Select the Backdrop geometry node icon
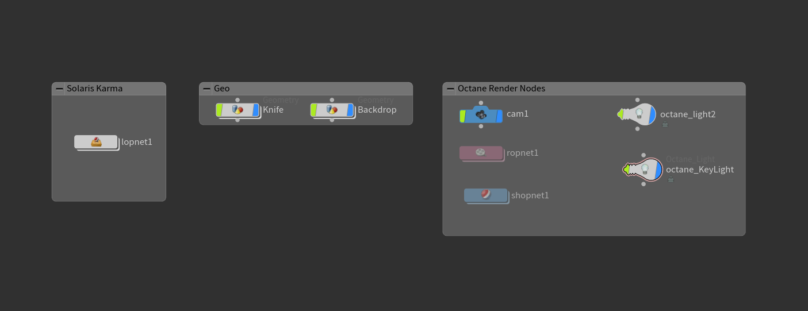Image resolution: width=808 pixels, height=311 pixels. [332, 110]
